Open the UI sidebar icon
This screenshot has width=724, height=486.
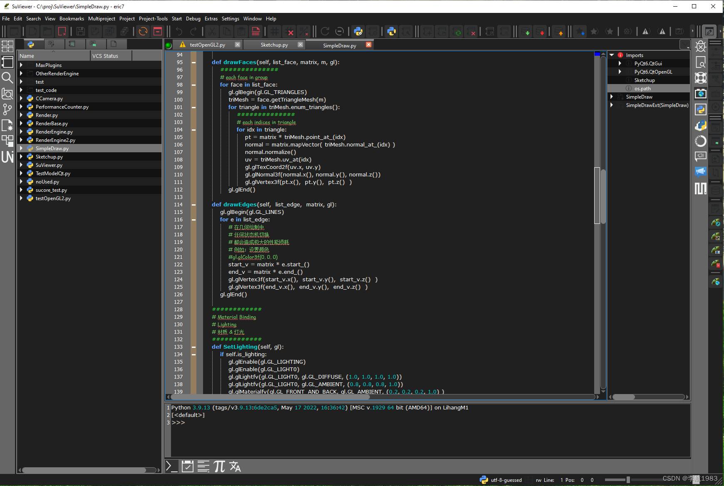click(7, 157)
